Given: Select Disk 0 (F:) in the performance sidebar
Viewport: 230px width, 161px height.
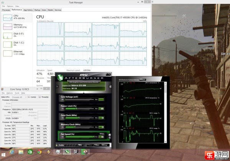Looking at the screenshot, I should click(17, 35).
